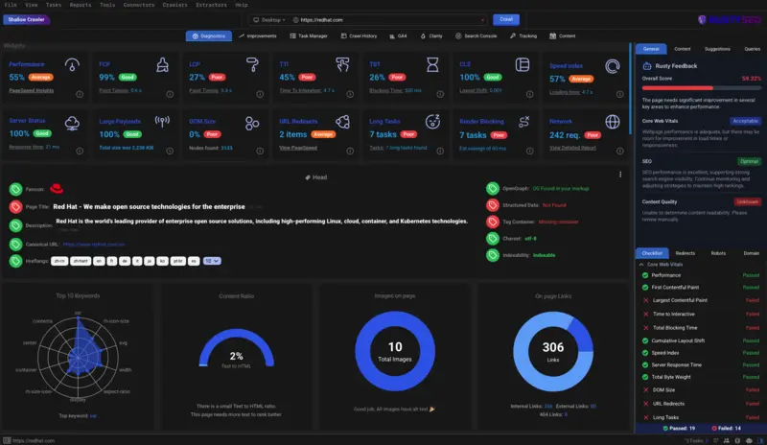Open the Desktop device dropdown
767x445 pixels.
coord(269,20)
